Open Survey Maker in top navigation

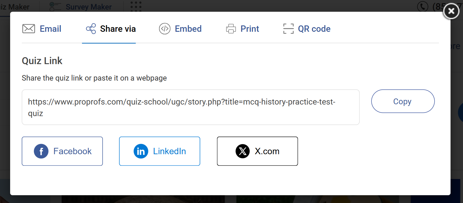tap(88, 7)
